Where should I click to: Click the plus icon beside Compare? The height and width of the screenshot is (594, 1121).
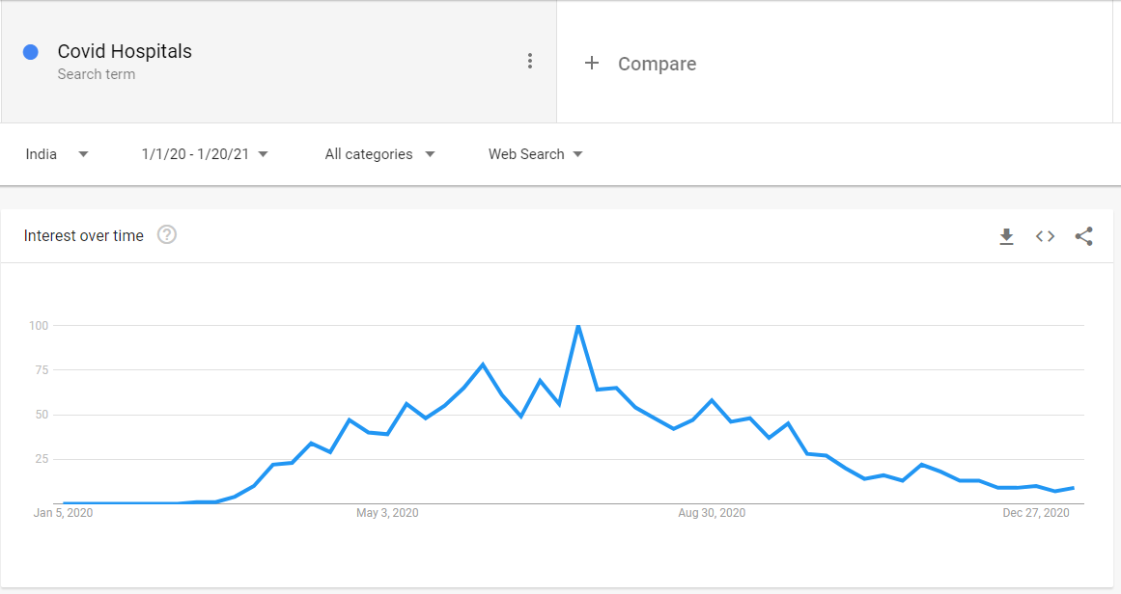(592, 64)
